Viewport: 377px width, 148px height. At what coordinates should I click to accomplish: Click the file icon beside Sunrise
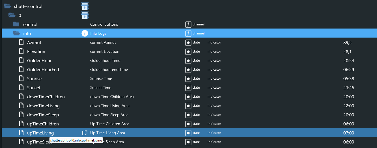click(x=21, y=79)
